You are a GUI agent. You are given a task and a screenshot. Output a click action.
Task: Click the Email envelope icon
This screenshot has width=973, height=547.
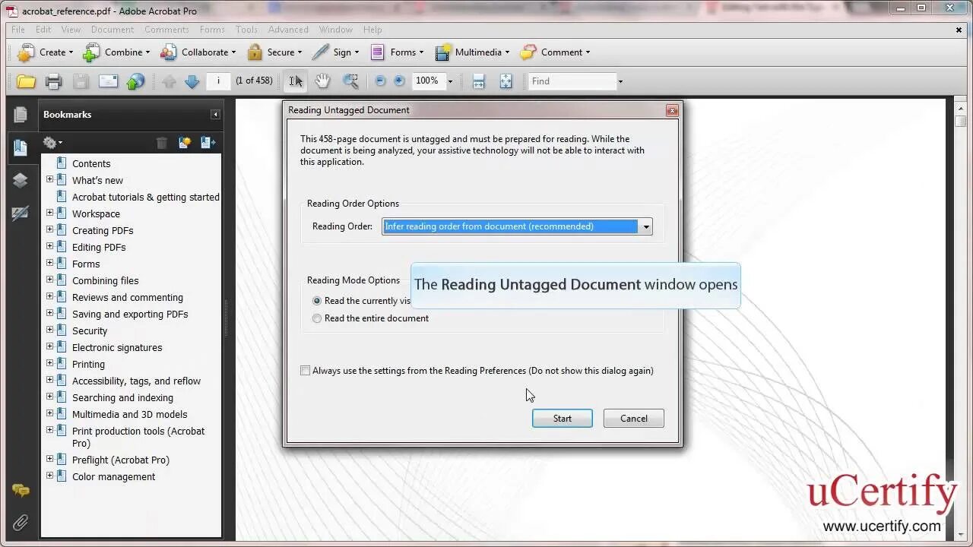(x=109, y=81)
